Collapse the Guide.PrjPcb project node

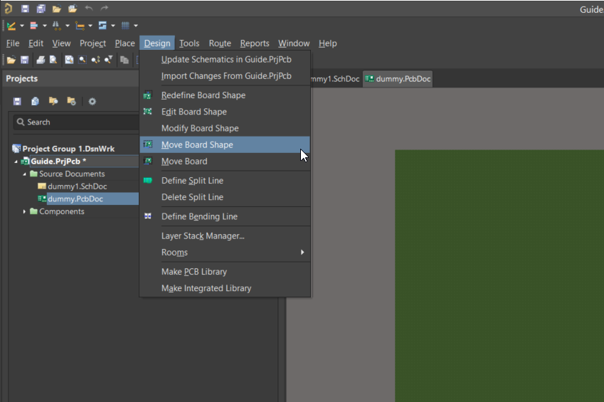[x=16, y=162]
